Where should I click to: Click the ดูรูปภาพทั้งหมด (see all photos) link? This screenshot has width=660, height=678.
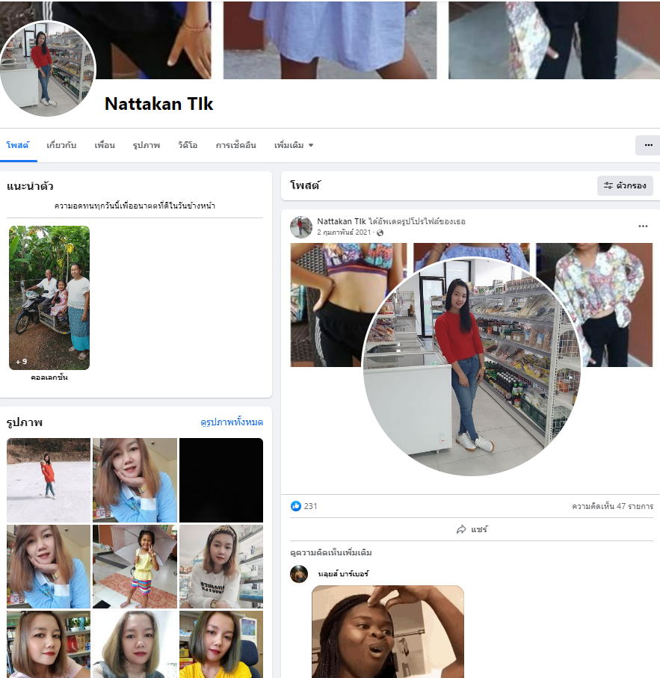tap(232, 422)
